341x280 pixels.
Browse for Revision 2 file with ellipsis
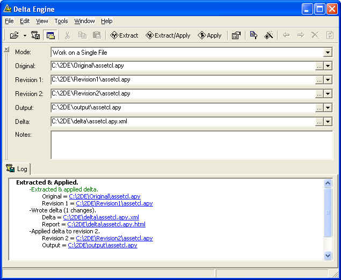[x=319, y=94]
